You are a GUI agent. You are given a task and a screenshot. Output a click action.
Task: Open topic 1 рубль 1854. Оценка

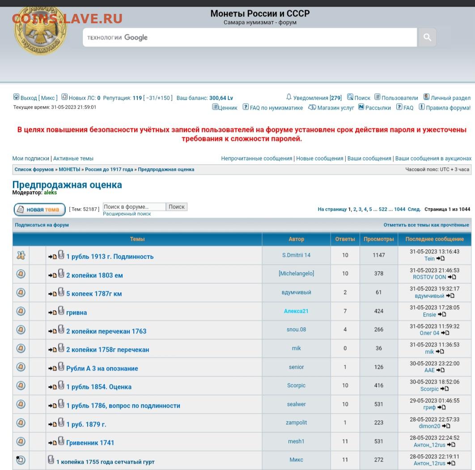pos(99,387)
